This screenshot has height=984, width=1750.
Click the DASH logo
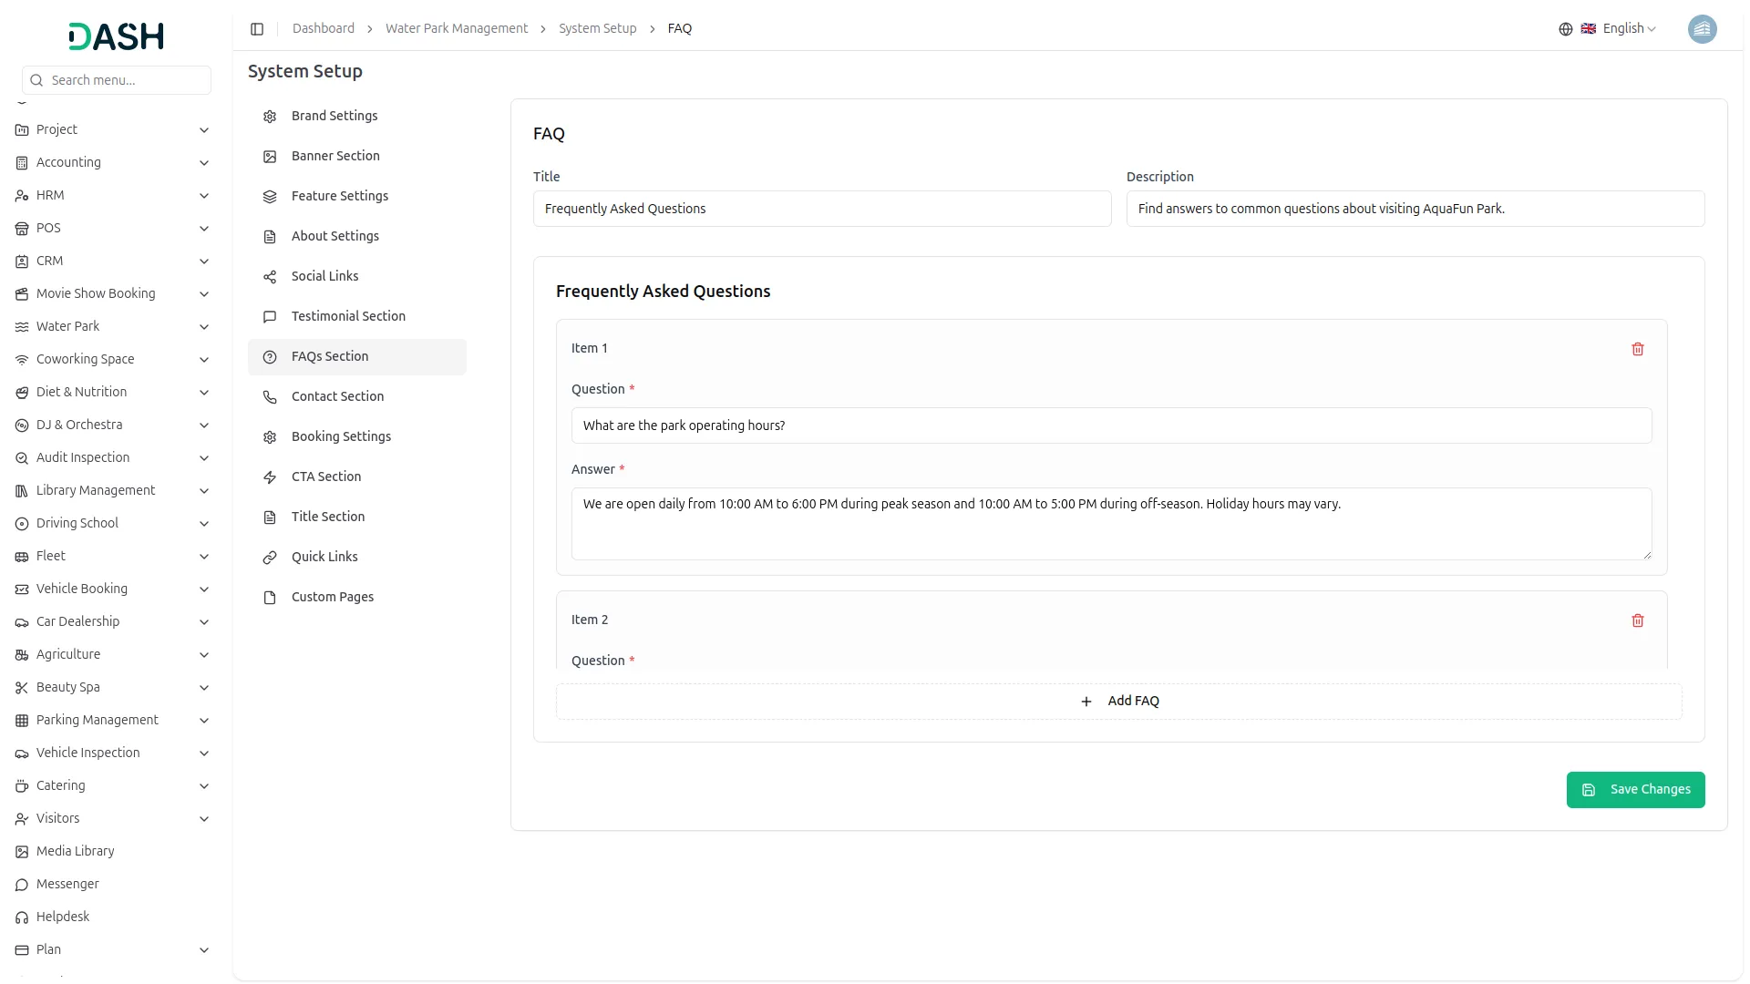click(x=116, y=36)
